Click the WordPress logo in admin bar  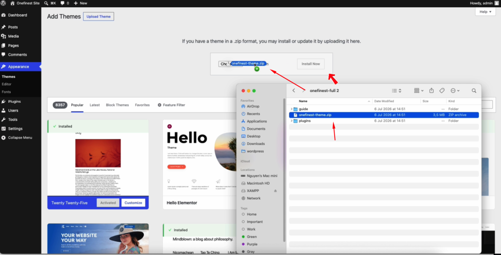point(3,3)
